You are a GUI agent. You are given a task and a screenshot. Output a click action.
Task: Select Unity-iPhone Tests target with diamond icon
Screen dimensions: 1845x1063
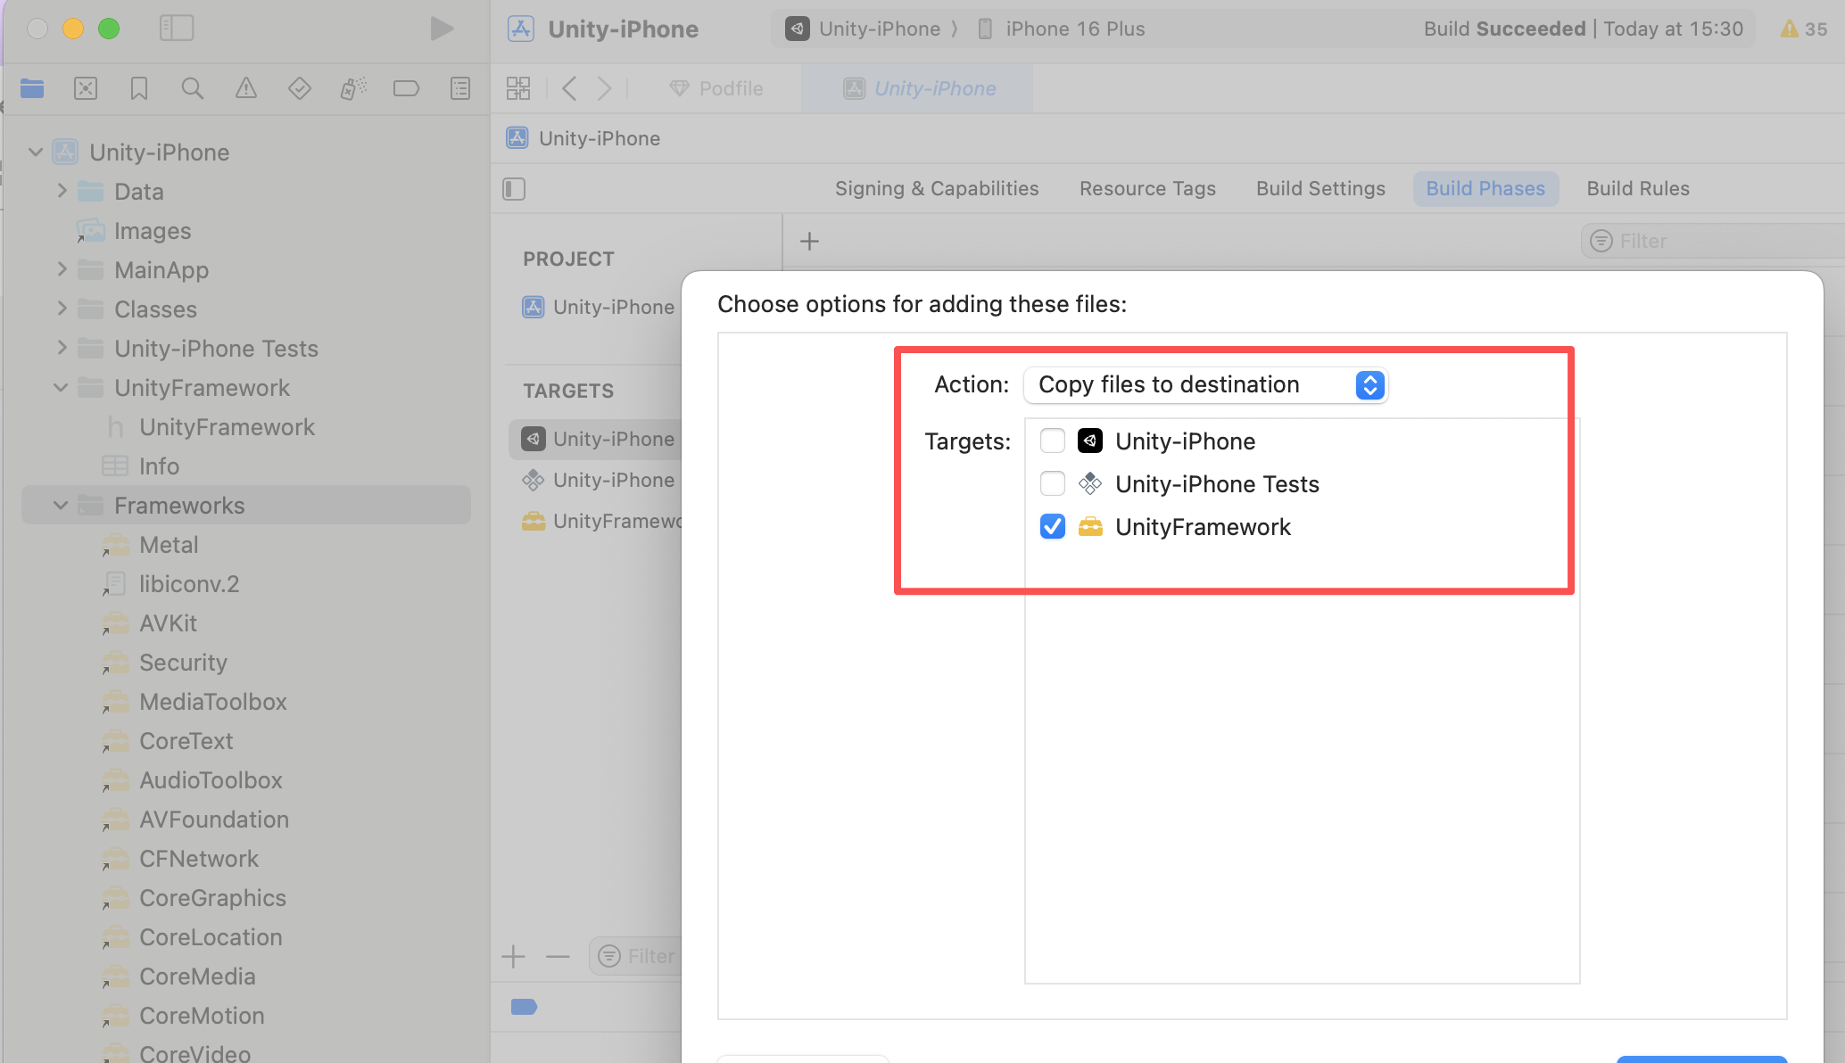coord(600,480)
